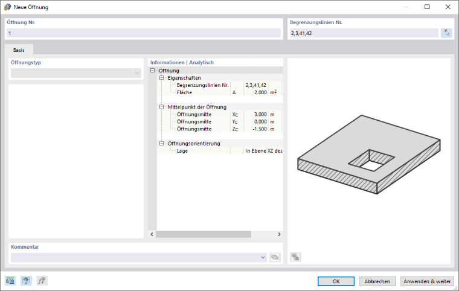Select the Begrenzungslinien Nr. row in tree
Image resolution: width=459 pixels, height=291 pixels.
[220, 85]
